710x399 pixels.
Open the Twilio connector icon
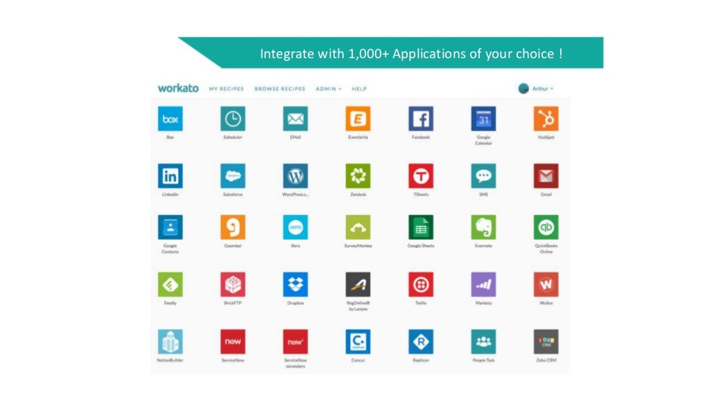pyautogui.click(x=421, y=284)
